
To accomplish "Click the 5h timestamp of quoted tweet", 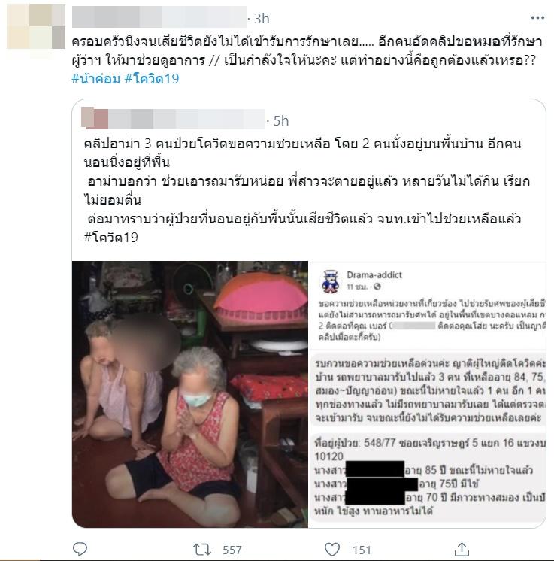I will coord(281,121).
